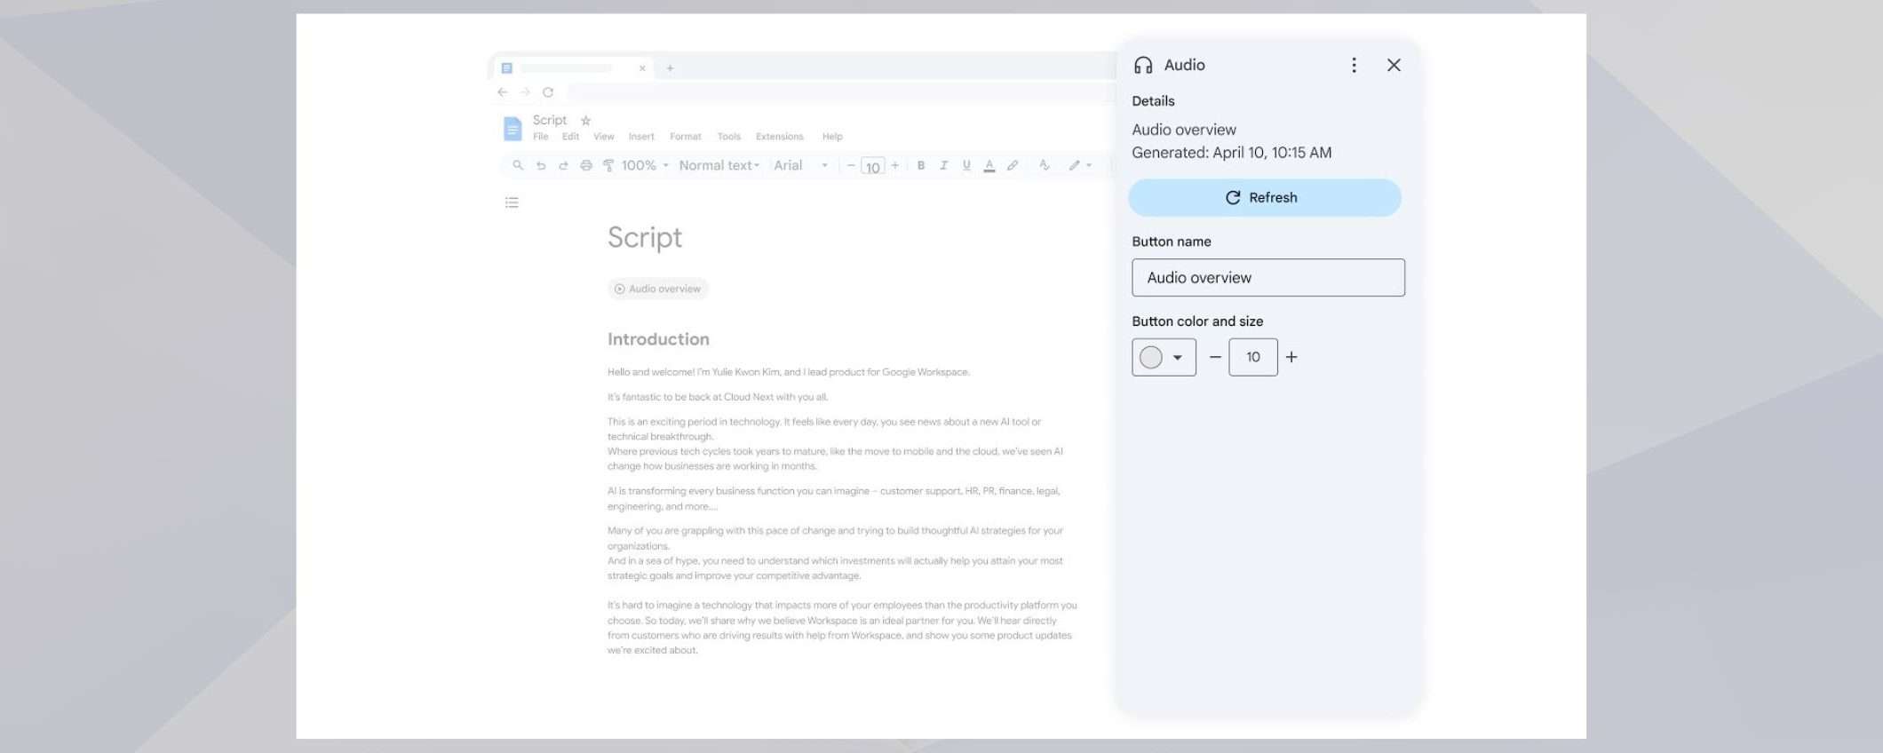Click the toolbar font size field
This screenshot has height=753, width=1883.
click(873, 167)
